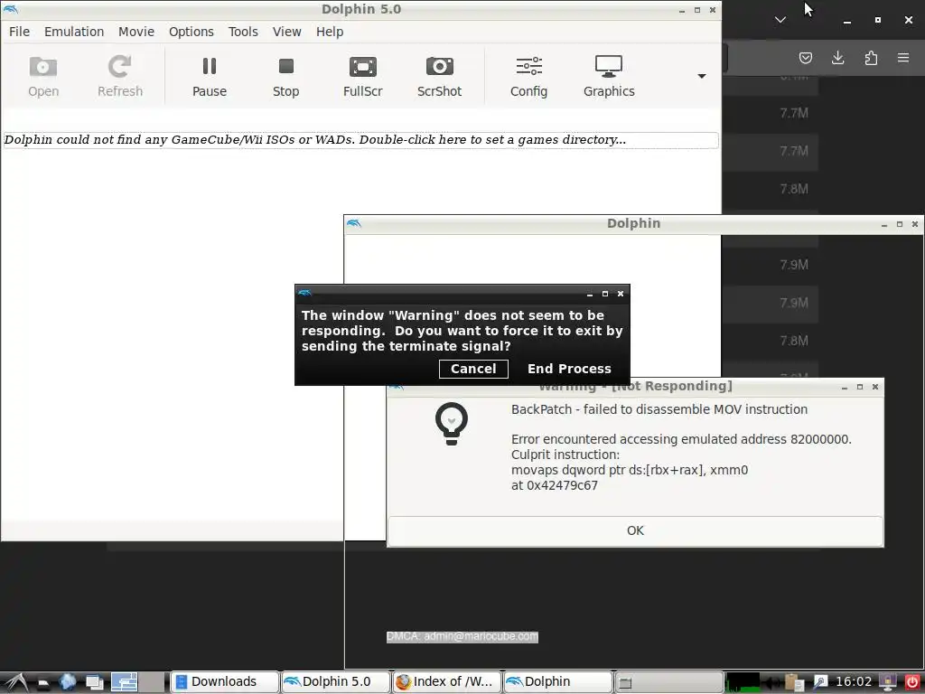
Task: Click Cancel in the not-responding dialog
Action: (473, 369)
